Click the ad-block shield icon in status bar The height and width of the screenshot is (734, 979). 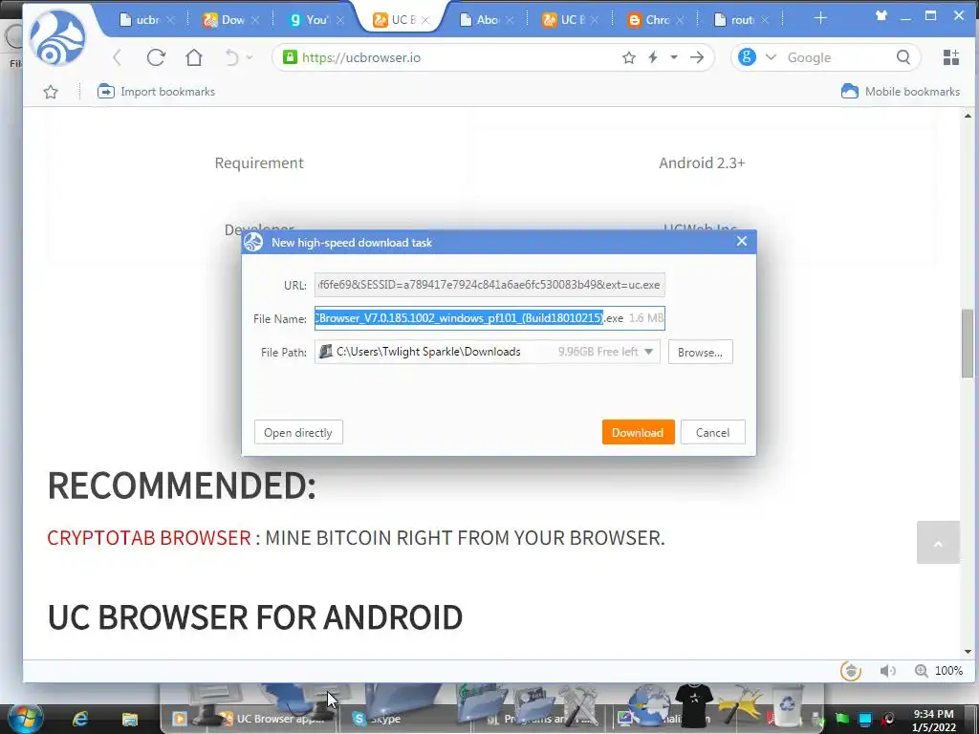850,671
